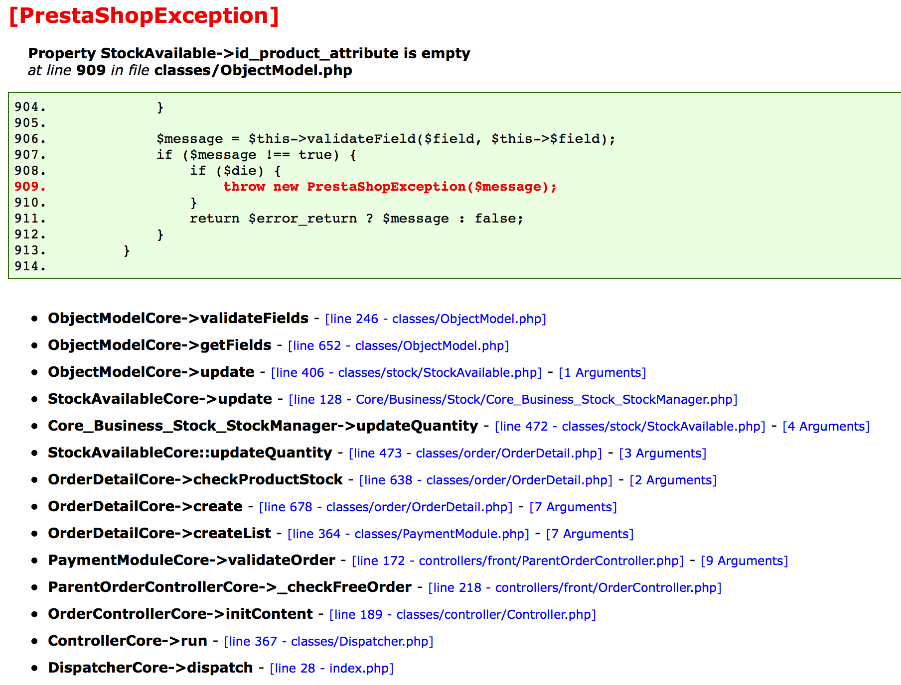Click Core_Business_Stock_StockManager->updateQuantity trace entry
This screenshot has height=685, width=901.
(x=263, y=426)
